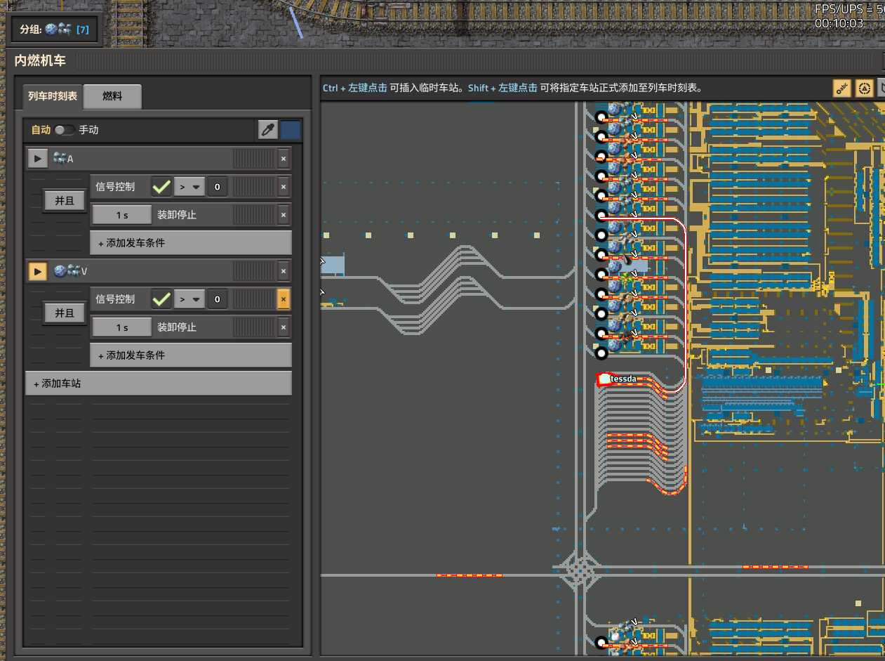Click the 内燃机车 window title
Image resolution: width=885 pixels, height=661 pixels.
[x=40, y=61]
